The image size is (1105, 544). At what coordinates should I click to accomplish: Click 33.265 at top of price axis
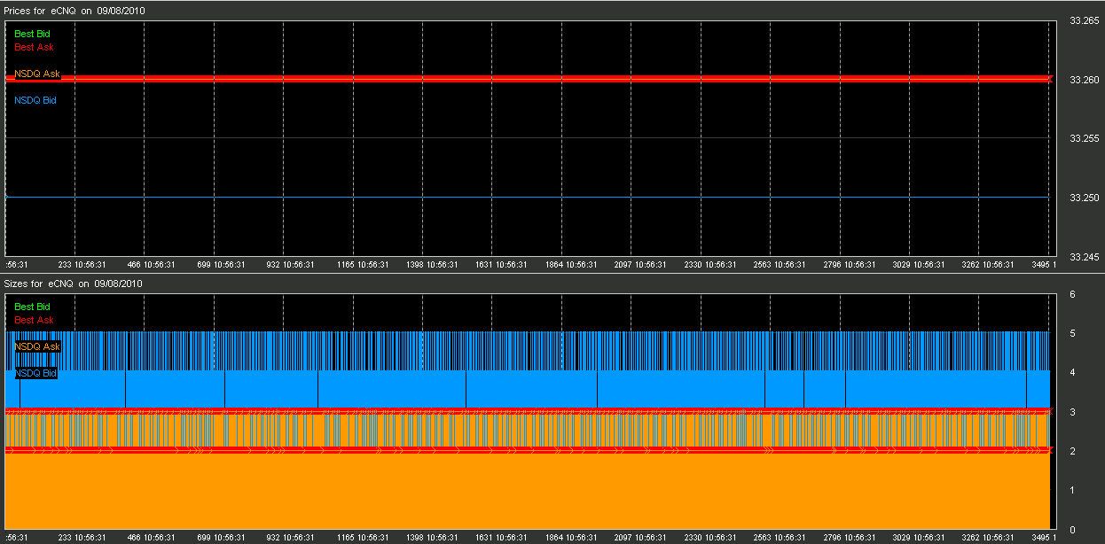1085,21
